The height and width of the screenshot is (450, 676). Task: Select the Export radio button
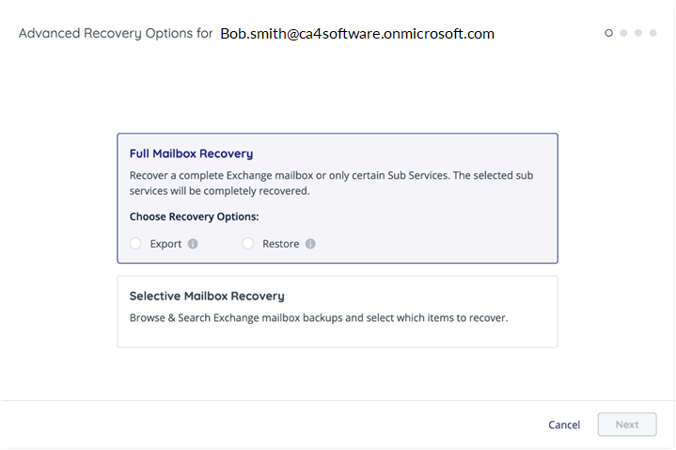point(135,244)
